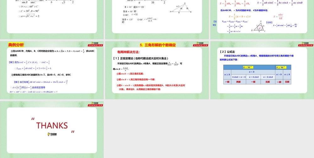Click the yellow 典例分析 heading
The height and width of the screenshot is (158, 314).
point(16,45)
